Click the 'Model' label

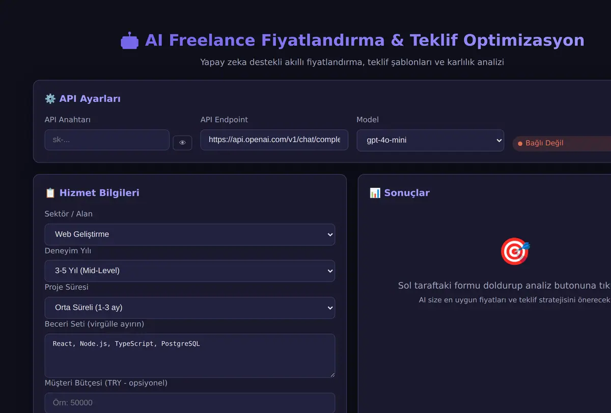coord(368,120)
